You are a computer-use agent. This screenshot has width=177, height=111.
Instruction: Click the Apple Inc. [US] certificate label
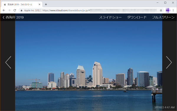pos(32,11)
